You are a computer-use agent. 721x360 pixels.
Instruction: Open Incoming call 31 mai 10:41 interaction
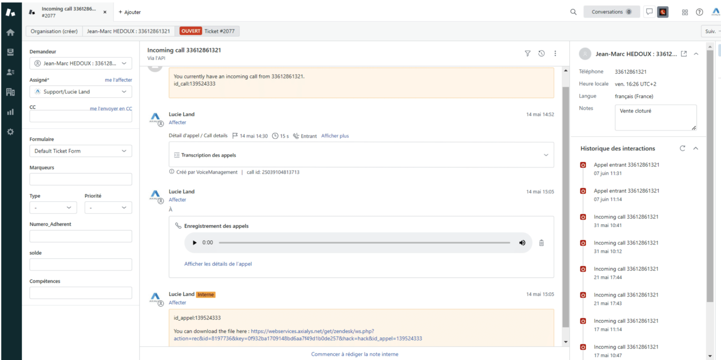(x=626, y=221)
